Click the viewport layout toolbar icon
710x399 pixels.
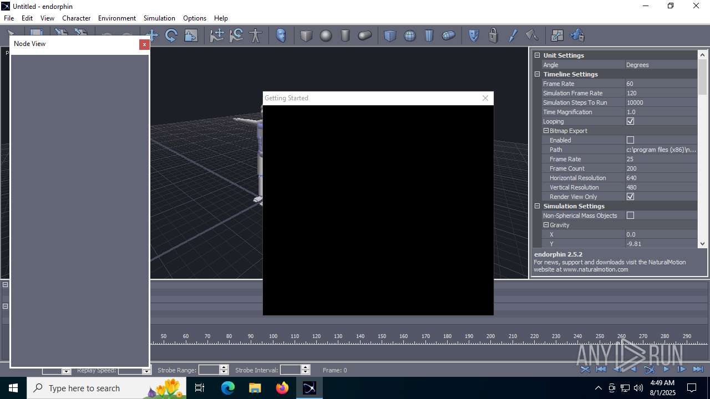tap(557, 35)
